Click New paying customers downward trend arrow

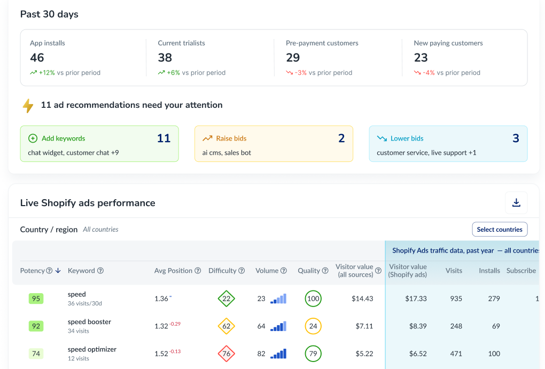(417, 73)
